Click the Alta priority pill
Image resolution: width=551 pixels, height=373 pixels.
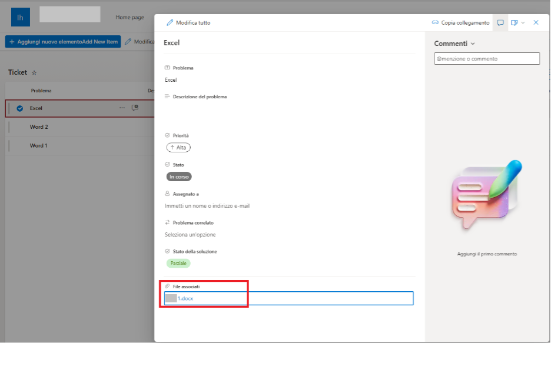pyautogui.click(x=178, y=148)
